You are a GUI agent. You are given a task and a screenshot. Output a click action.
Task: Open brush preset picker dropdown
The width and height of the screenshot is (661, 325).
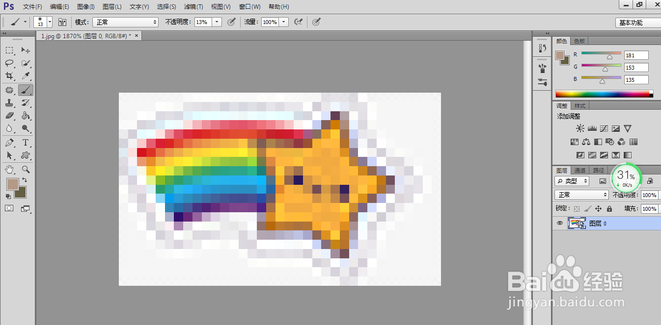pos(50,22)
